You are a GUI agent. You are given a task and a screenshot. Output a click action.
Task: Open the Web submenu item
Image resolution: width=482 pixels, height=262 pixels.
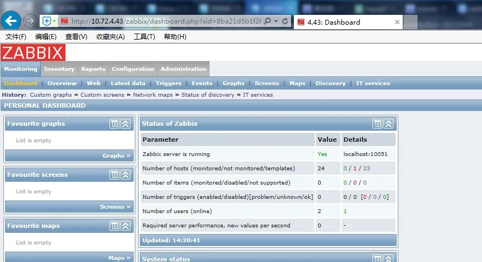[94, 83]
